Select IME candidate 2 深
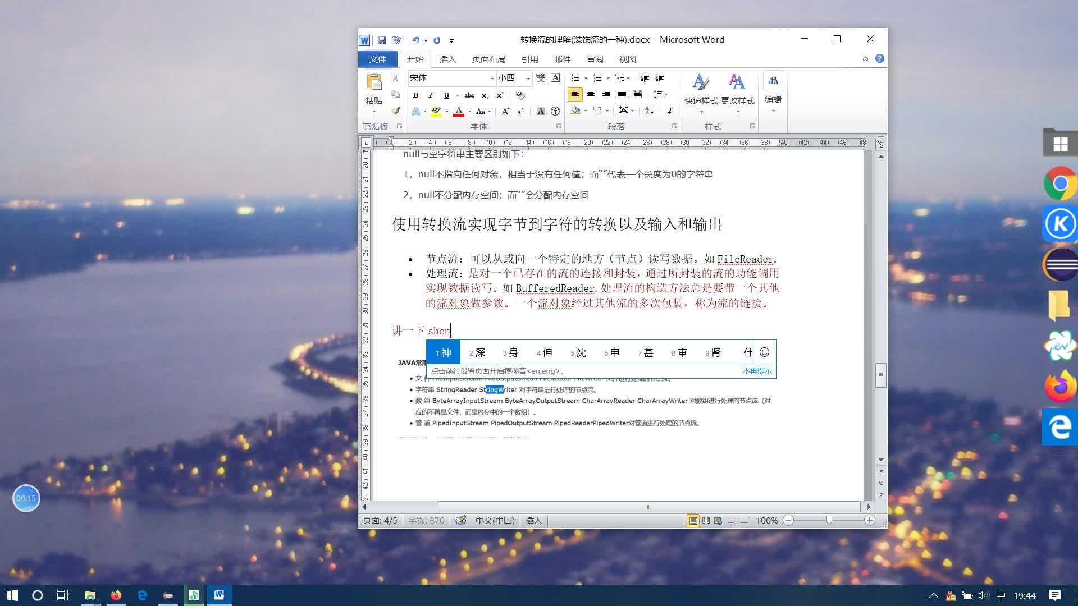Screen dimensions: 1078x606 [477, 352]
